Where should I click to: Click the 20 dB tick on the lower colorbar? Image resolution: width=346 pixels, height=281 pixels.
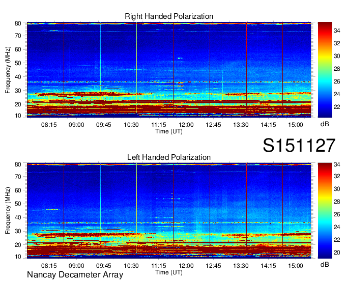pyautogui.click(x=337, y=252)
